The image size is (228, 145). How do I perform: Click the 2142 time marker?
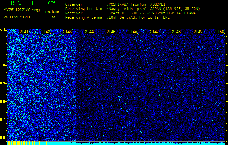click(46, 32)
